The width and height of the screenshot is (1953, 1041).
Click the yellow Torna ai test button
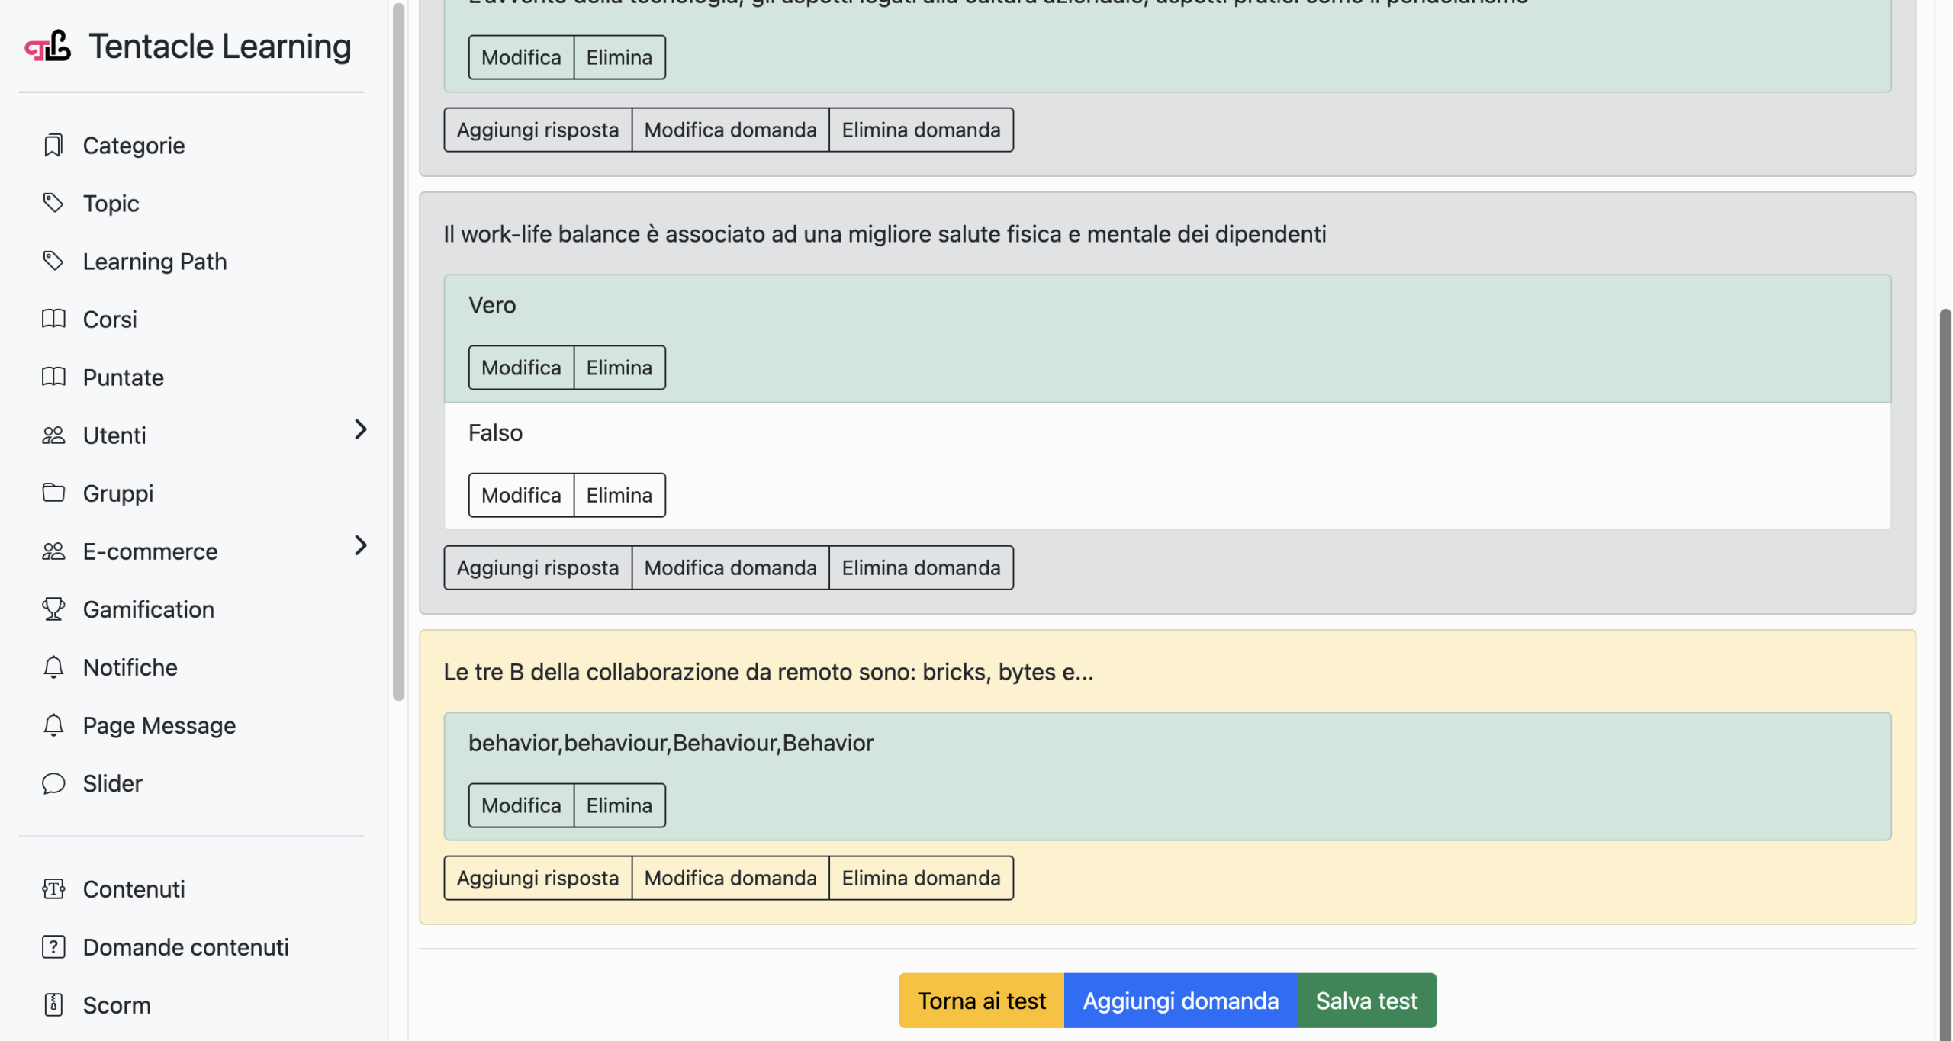980,1000
